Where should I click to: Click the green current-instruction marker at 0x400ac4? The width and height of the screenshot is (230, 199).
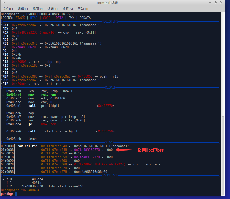[3, 95]
